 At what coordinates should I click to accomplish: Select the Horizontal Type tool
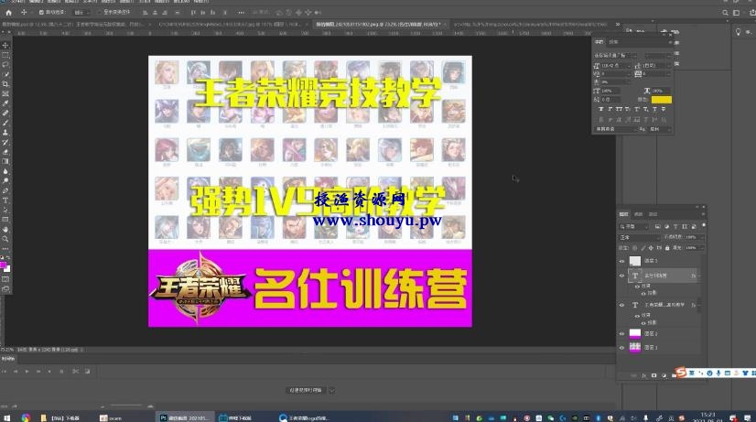click(x=5, y=200)
